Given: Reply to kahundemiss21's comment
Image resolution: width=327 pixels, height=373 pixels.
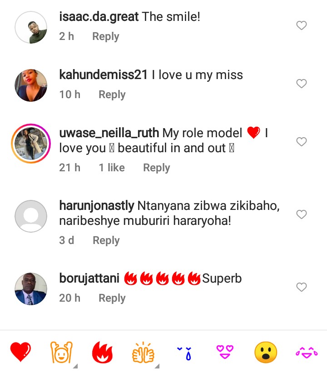Looking at the screenshot, I should (112, 94).
